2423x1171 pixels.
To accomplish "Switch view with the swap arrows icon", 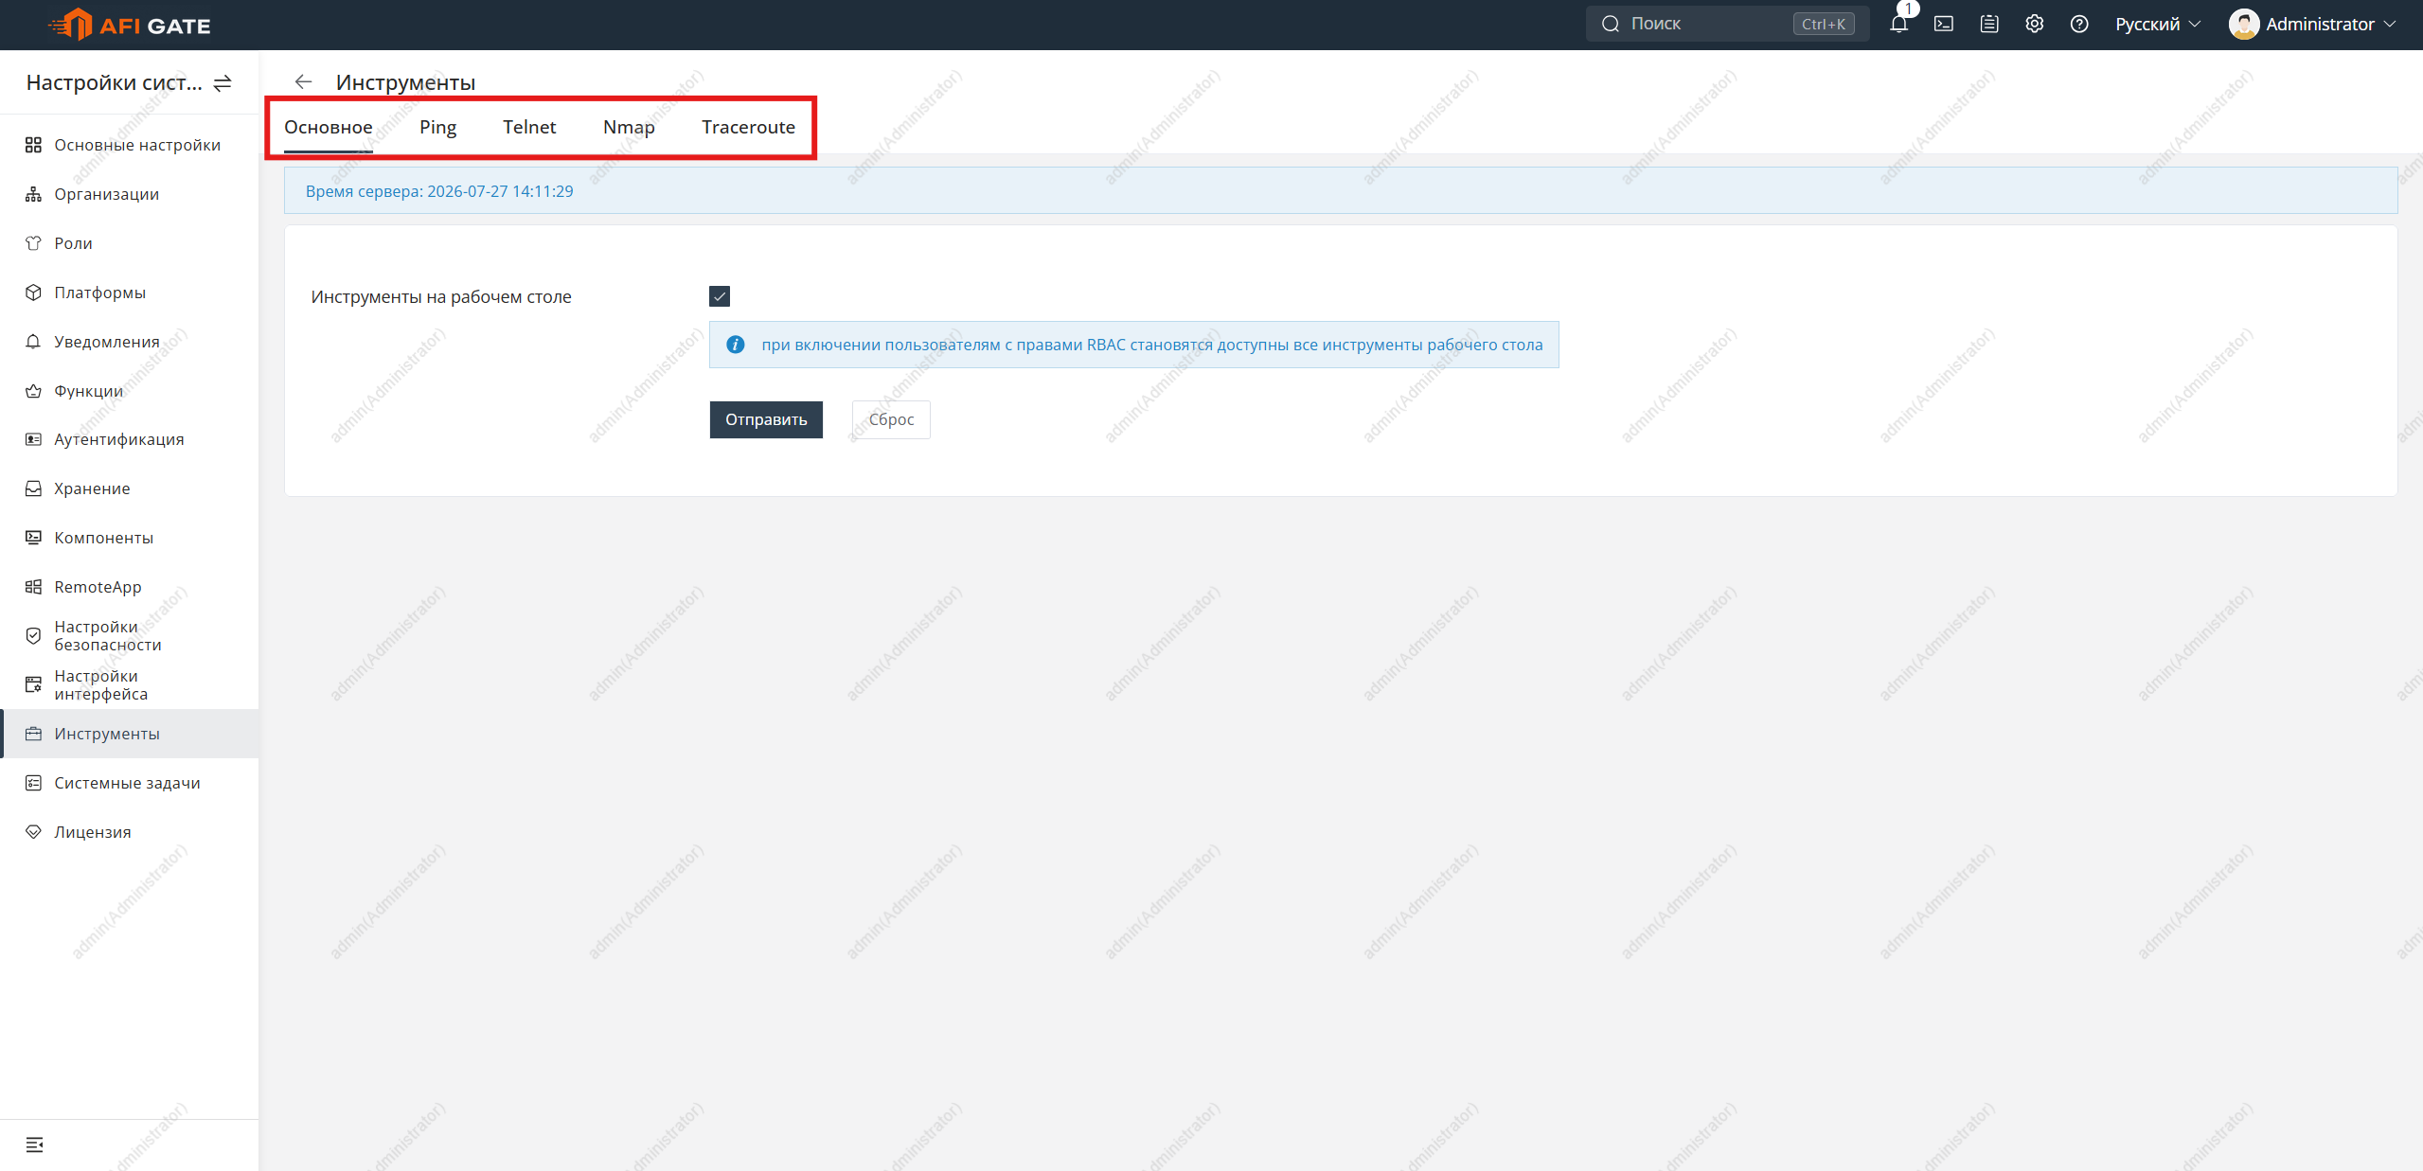I will tap(223, 83).
